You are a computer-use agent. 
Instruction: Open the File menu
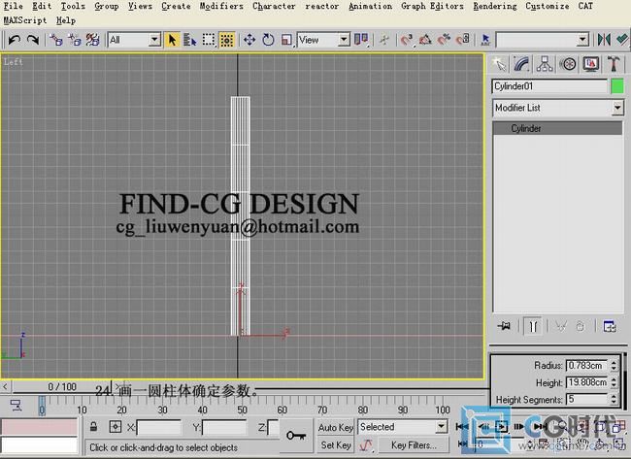point(13,6)
